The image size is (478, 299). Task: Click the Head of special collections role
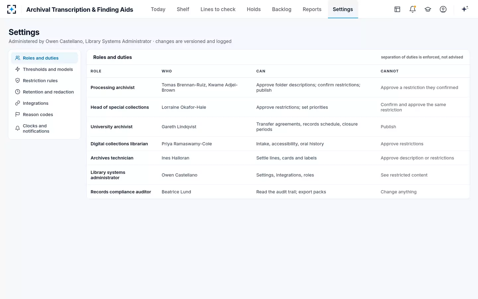coord(120,107)
